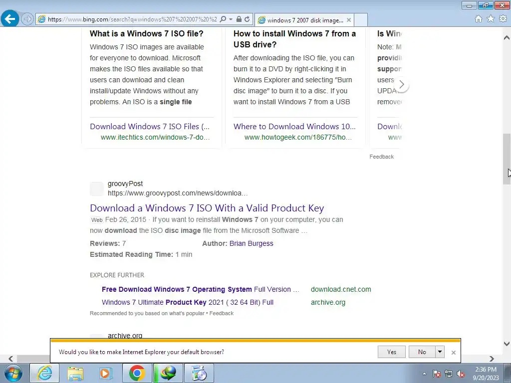Click the address bar URL field

click(x=132, y=19)
